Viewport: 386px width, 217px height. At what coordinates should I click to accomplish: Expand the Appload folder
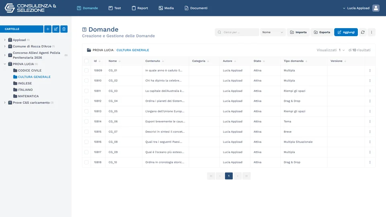click(x=5, y=40)
